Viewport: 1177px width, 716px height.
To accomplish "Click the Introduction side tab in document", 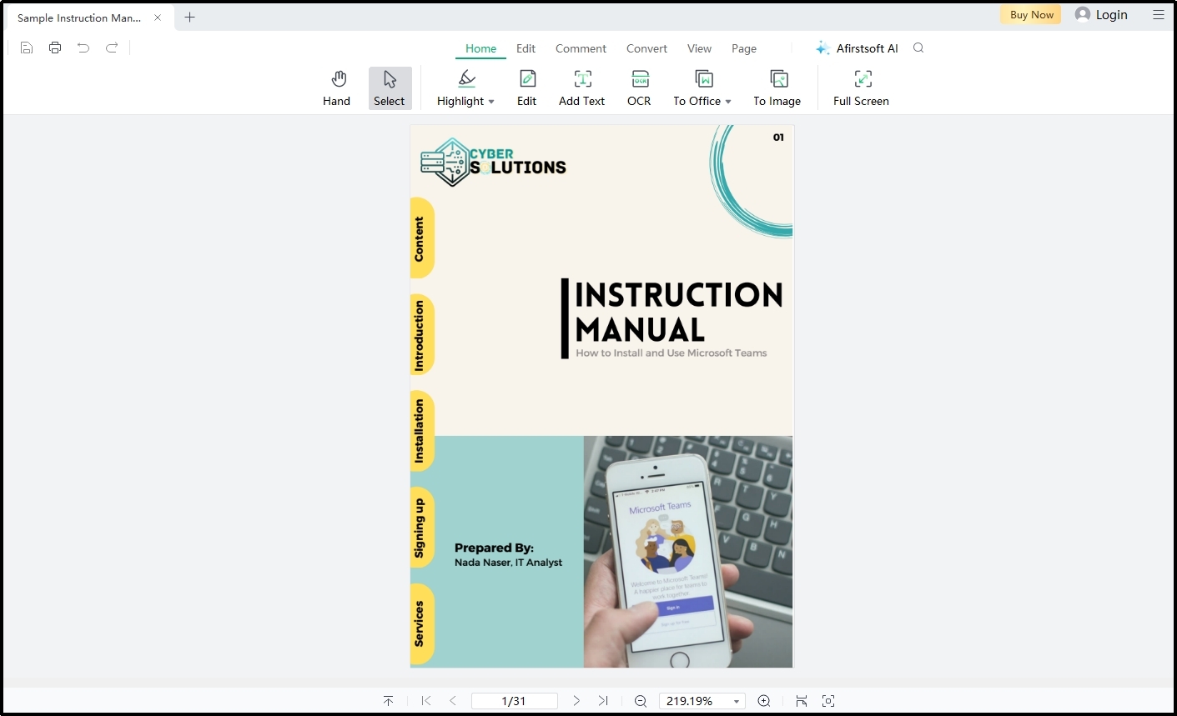I will tap(421, 335).
